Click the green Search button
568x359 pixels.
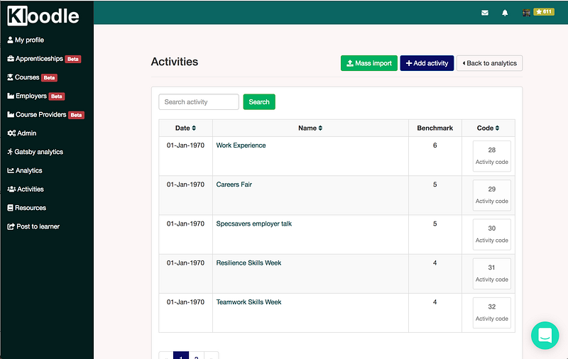point(259,101)
